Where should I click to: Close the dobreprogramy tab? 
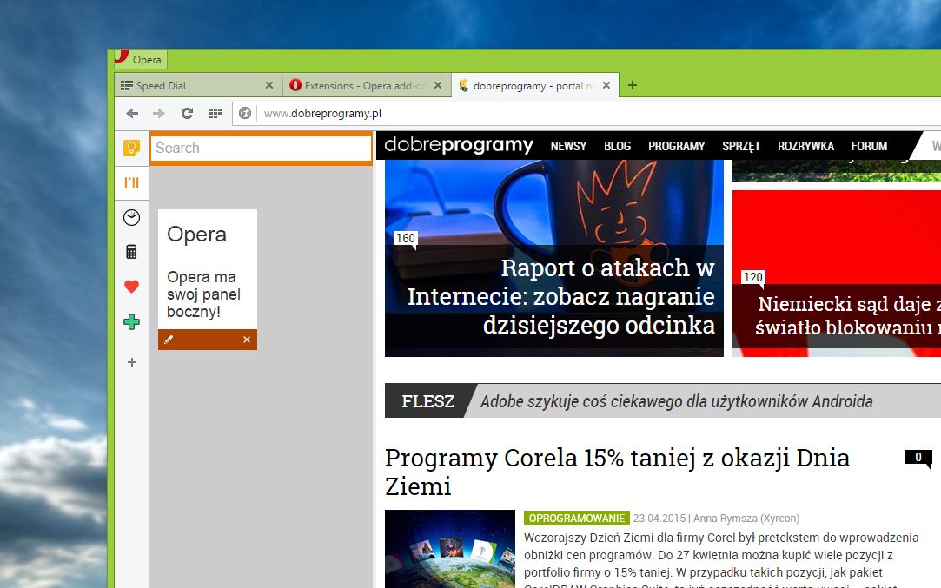point(606,85)
